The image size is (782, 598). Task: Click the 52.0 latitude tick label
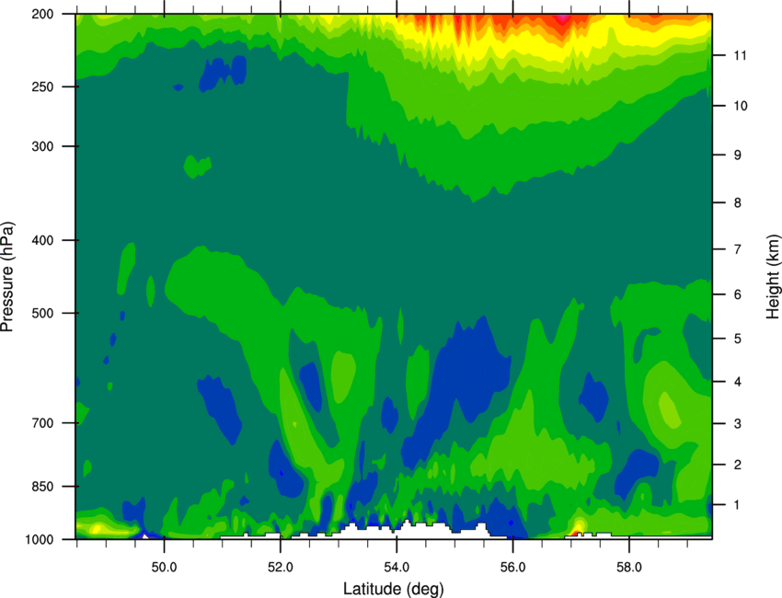[x=281, y=568]
